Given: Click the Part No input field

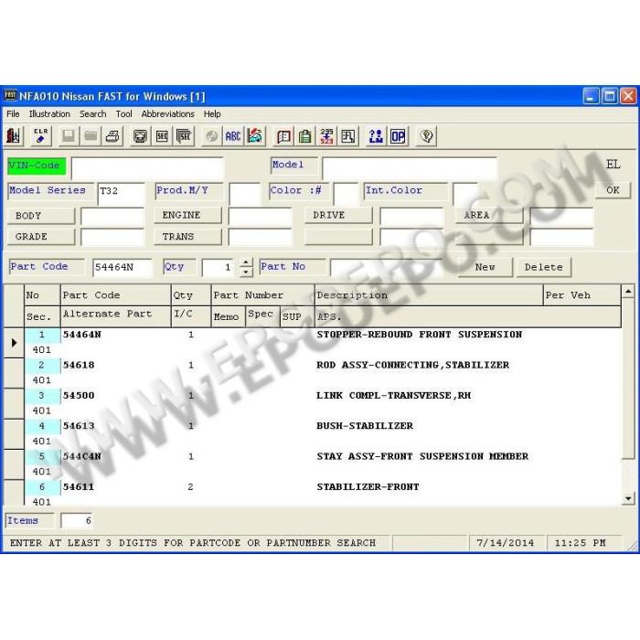Looking at the screenshot, I should pos(386,268).
